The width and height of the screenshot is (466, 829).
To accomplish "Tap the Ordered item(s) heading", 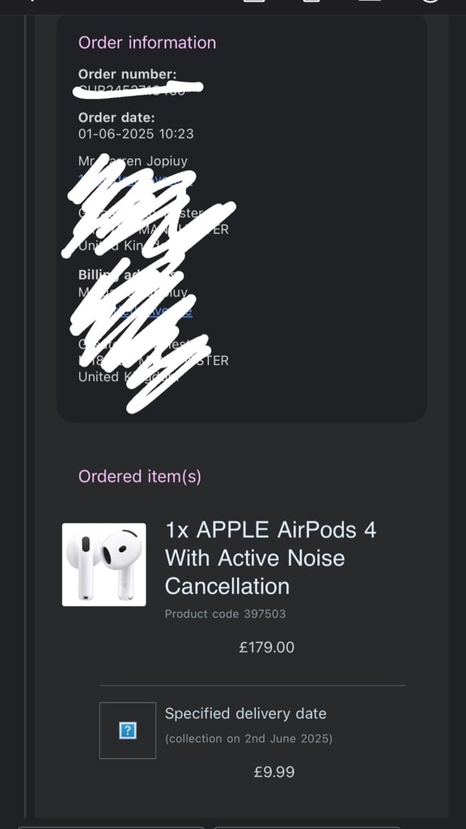I will pos(139,476).
